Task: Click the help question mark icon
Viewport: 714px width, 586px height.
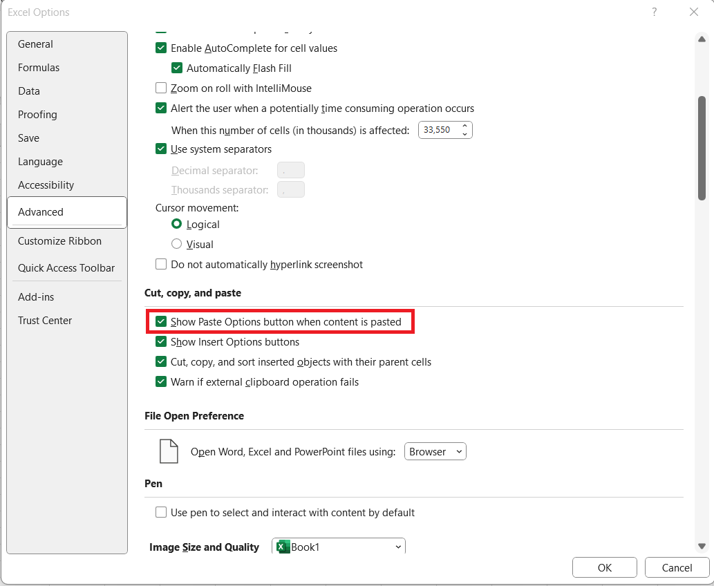Action: tap(655, 12)
